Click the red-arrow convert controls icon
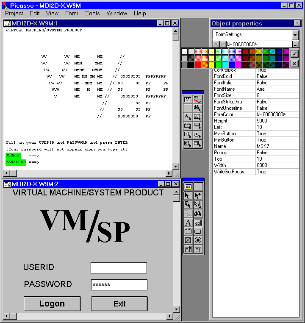This screenshot has width=305, height=323. click(x=197, y=100)
